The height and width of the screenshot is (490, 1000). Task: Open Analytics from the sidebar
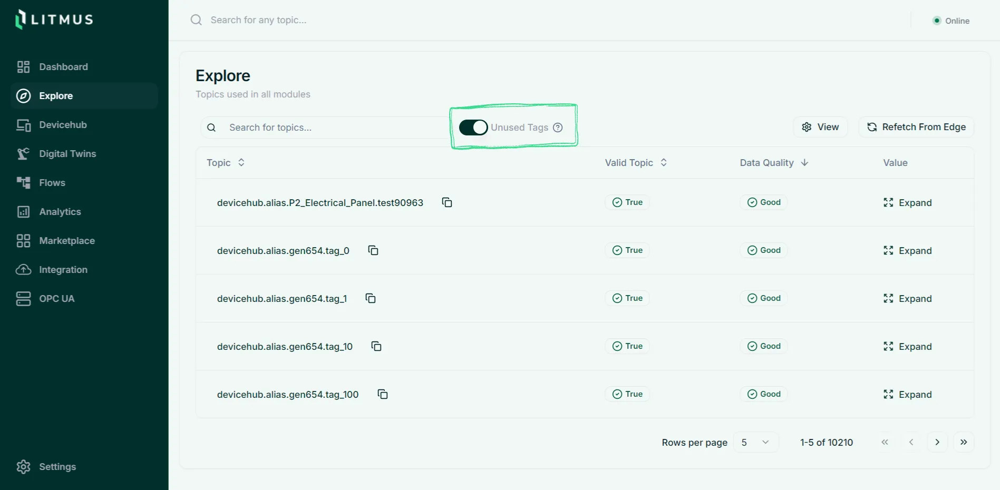[84, 212]
